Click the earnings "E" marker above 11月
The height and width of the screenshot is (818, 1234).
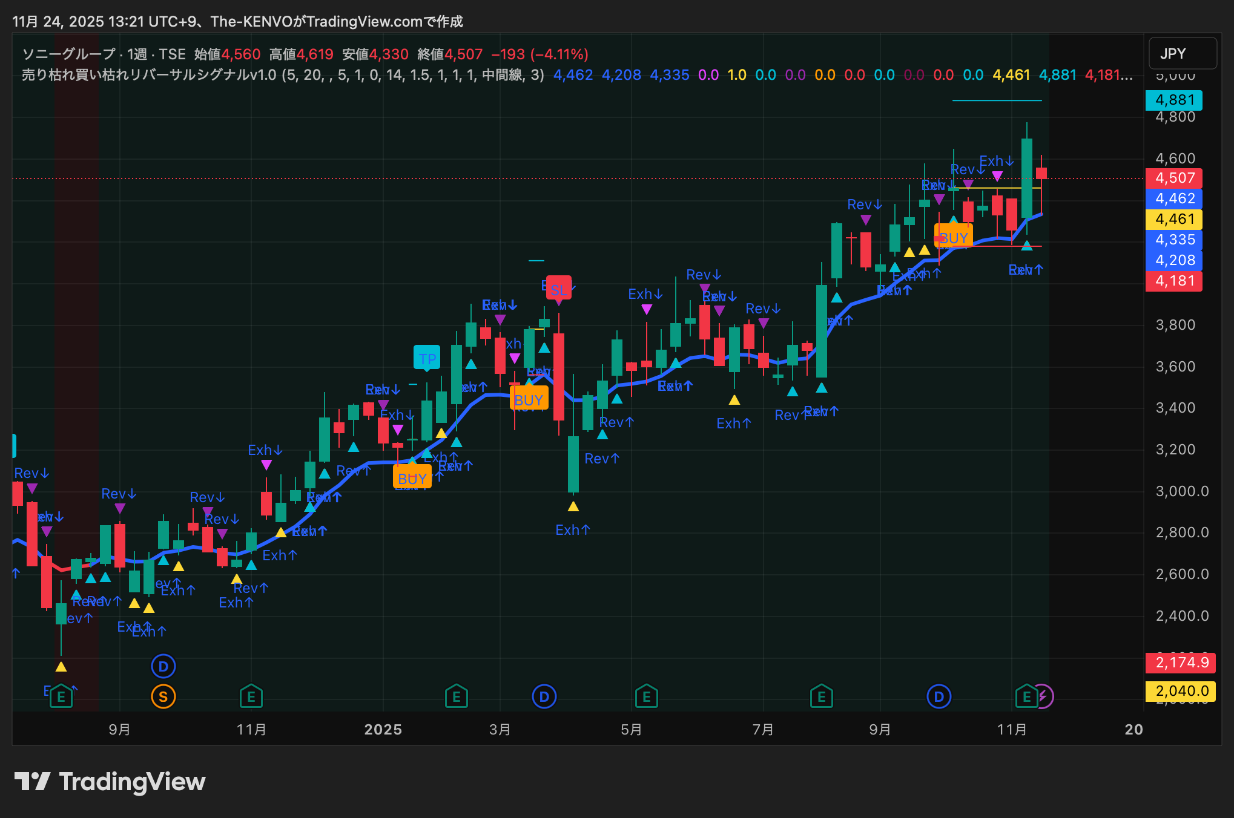(251, 697)
